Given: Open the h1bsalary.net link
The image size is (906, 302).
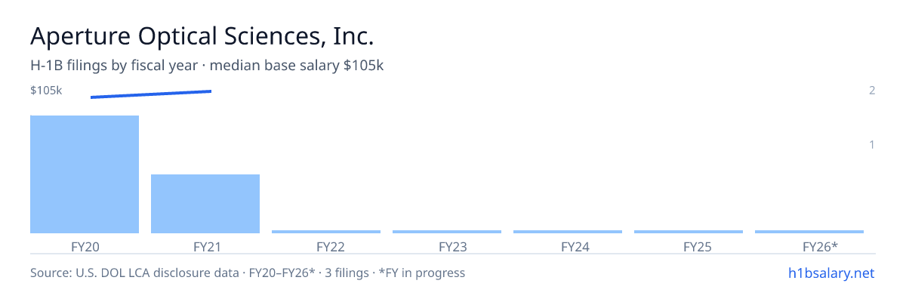Looking at the screenshot, I should click(x=830, y=273).
